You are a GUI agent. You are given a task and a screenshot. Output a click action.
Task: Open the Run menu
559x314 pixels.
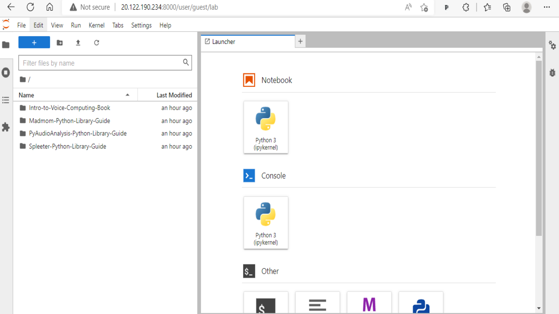[76, 25]
